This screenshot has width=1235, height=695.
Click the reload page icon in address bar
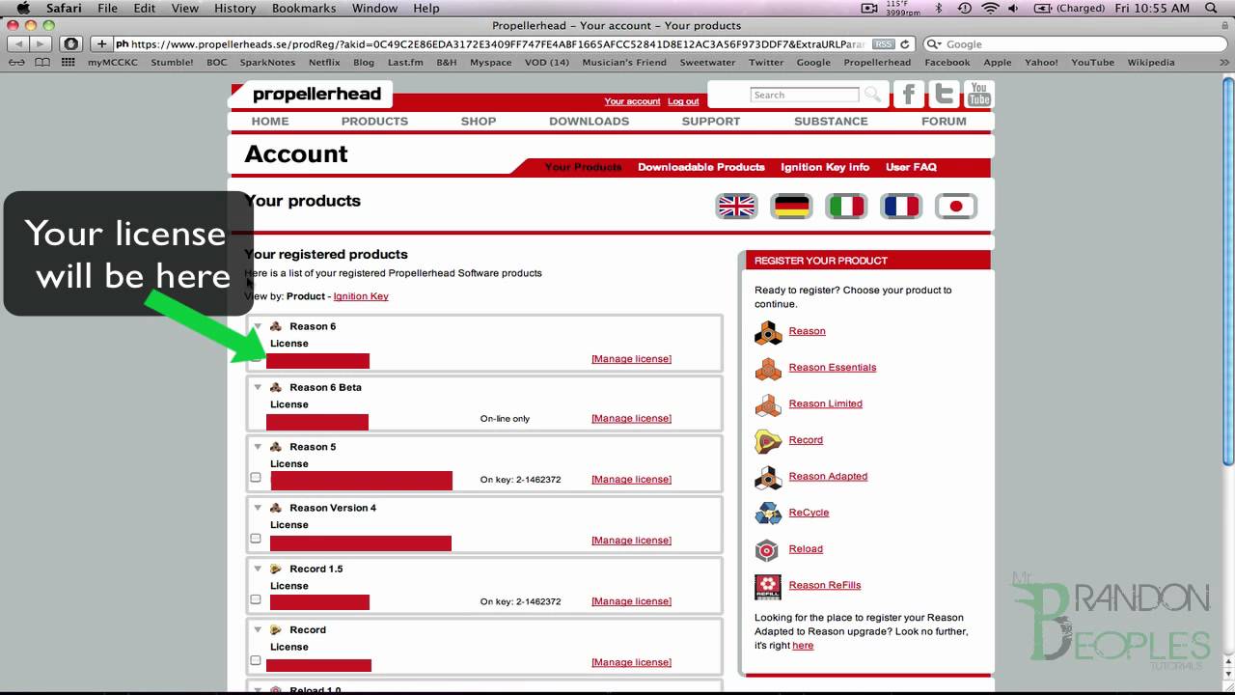pos(905,44)
